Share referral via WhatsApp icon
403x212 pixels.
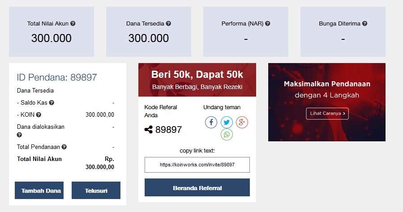[227, 134]
